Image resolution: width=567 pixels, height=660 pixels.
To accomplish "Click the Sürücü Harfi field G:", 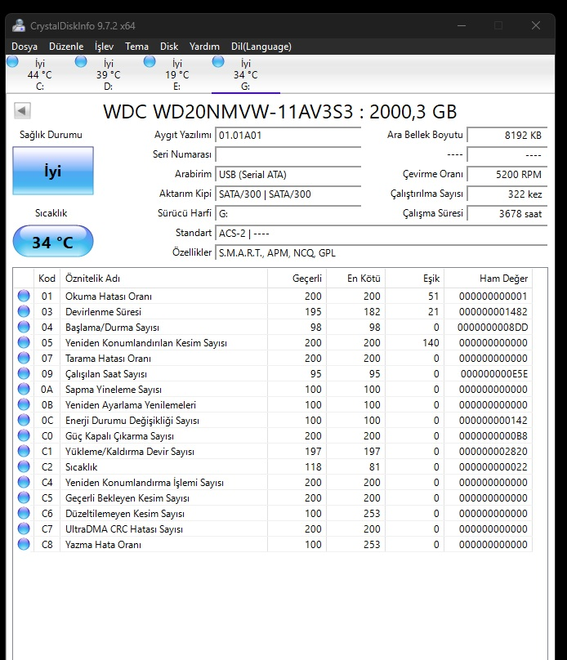I will pyautogui.click(x=288, y=213).
